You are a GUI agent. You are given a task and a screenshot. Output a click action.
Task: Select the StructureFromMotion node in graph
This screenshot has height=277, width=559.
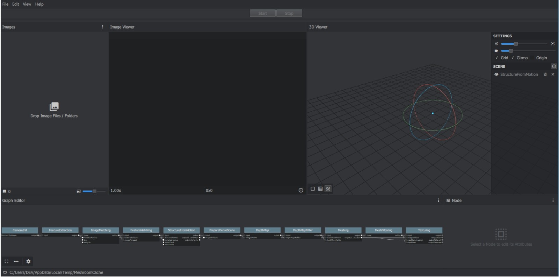coord(181,230)
